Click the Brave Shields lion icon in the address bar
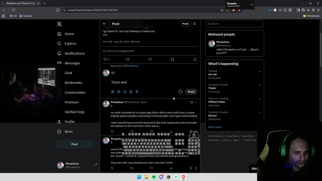 coord(233,10)
